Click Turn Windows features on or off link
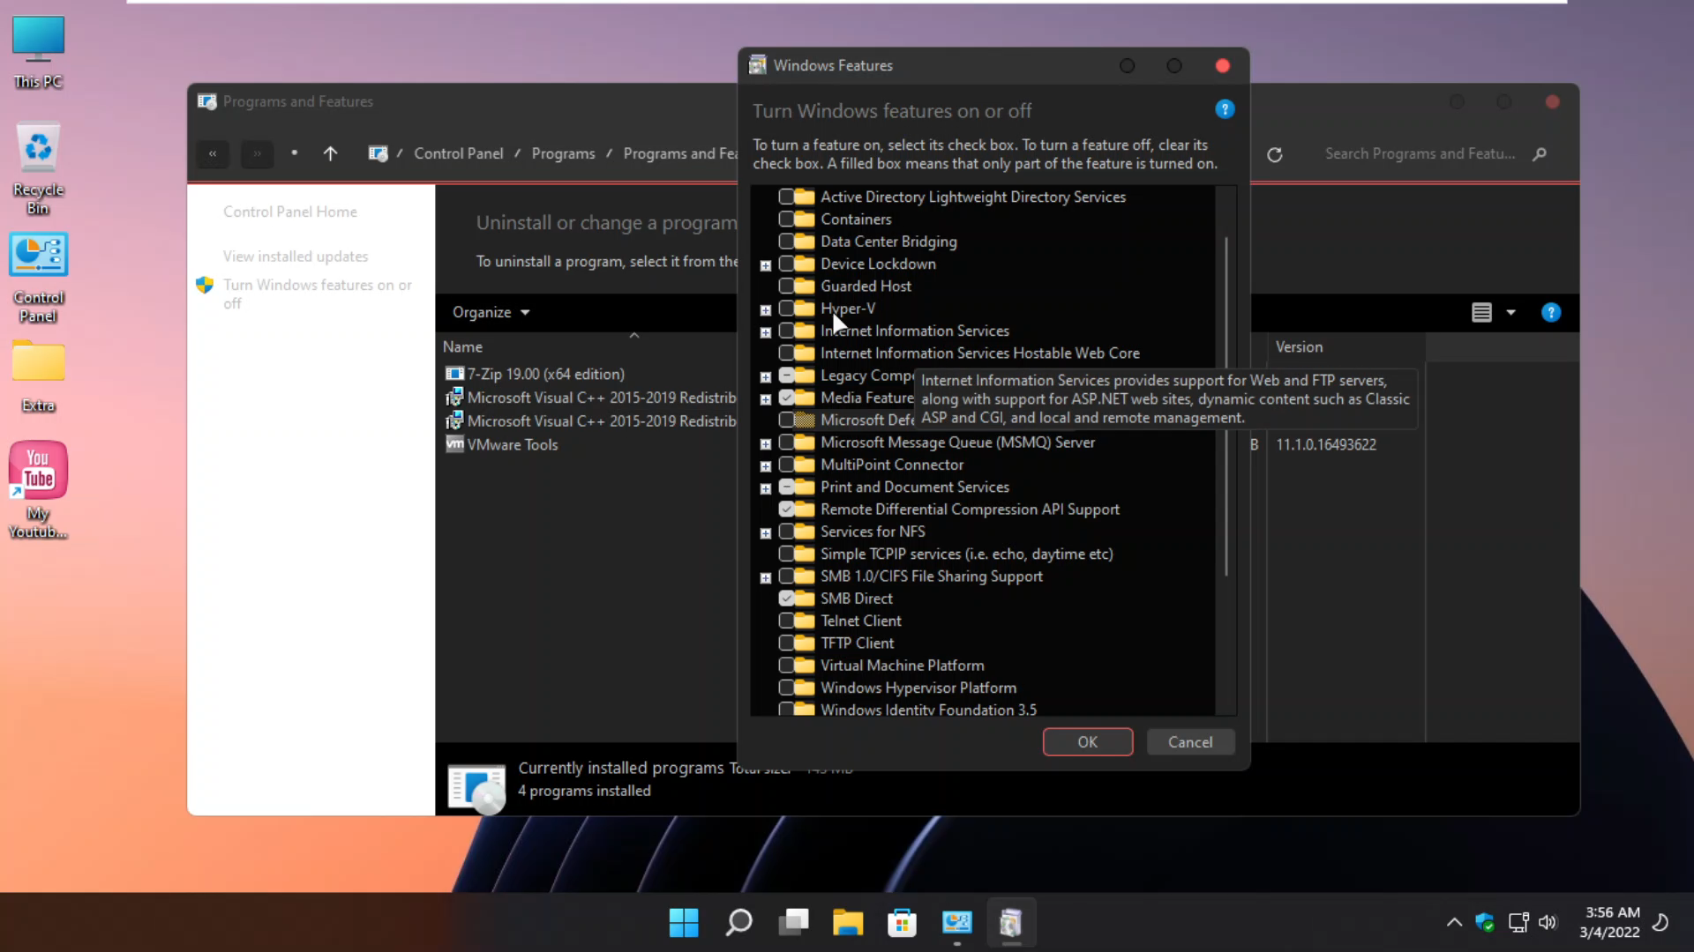This screenshot has height=952, width=1694. tap(318, 294)
